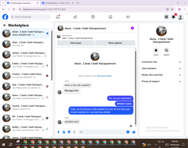Open the Friends icon in top navigation
Viewport: 188px width, 148px height.
pos(75,17)
